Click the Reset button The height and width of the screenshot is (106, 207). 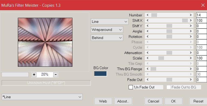(x=198, y=101)
